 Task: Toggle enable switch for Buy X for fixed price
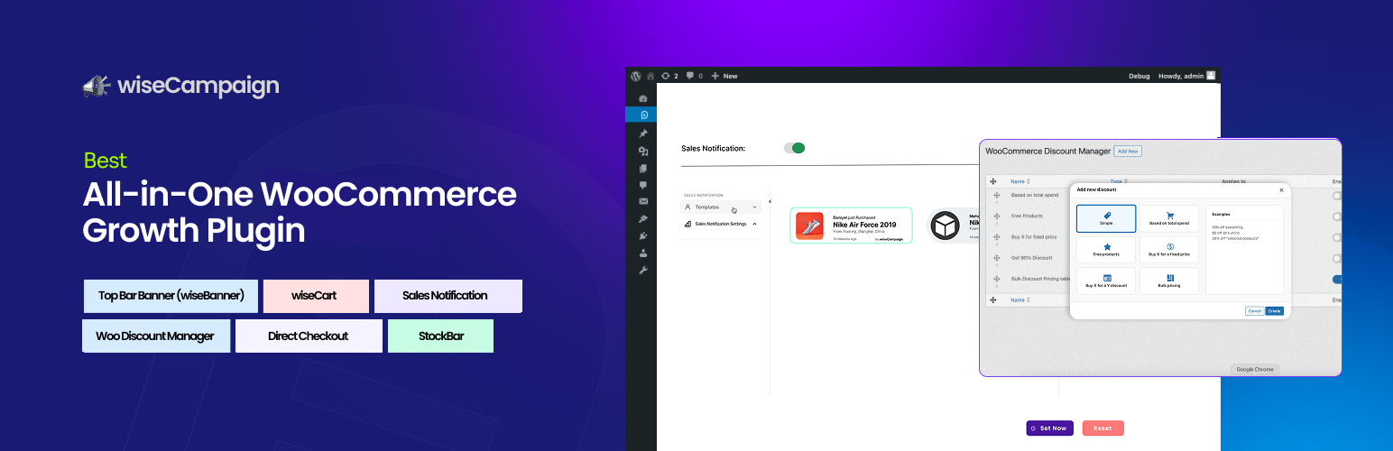(1336, 237)
